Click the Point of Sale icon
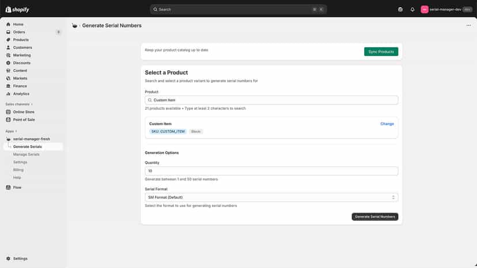Image resolution: width=477 pixels, height=268 pixels. click(x=8, y=120)
